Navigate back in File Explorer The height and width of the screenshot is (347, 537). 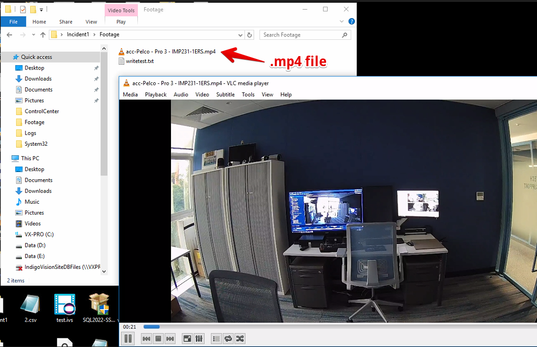tap(9, 35)
